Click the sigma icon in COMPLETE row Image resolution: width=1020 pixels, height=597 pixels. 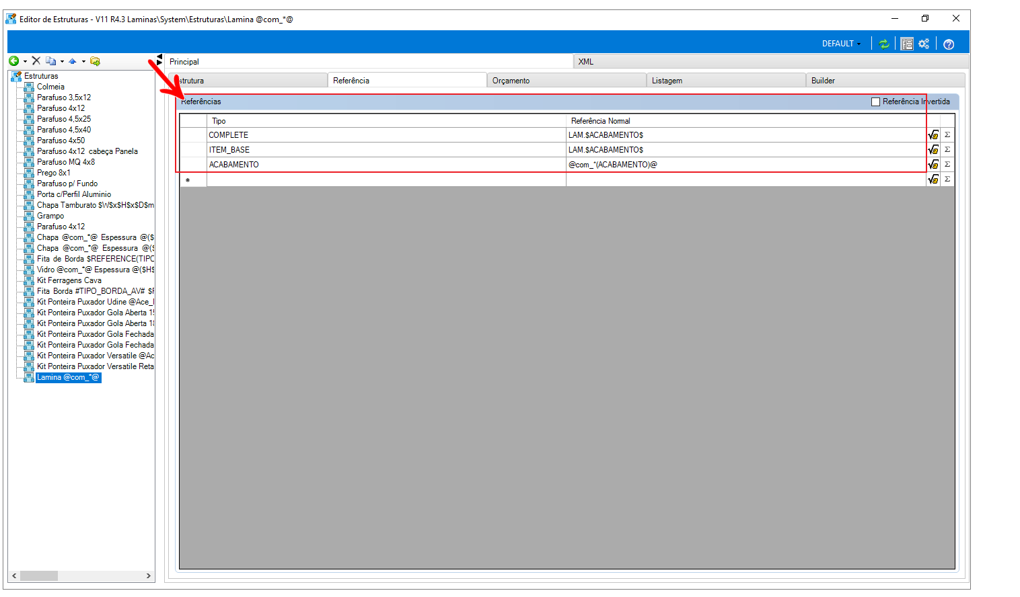coord(947,135)
